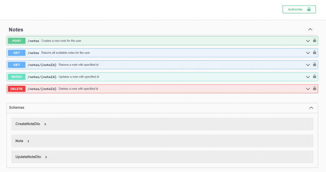Click lock icon on GET /notes/{noteId}

(x=315, y=64)
